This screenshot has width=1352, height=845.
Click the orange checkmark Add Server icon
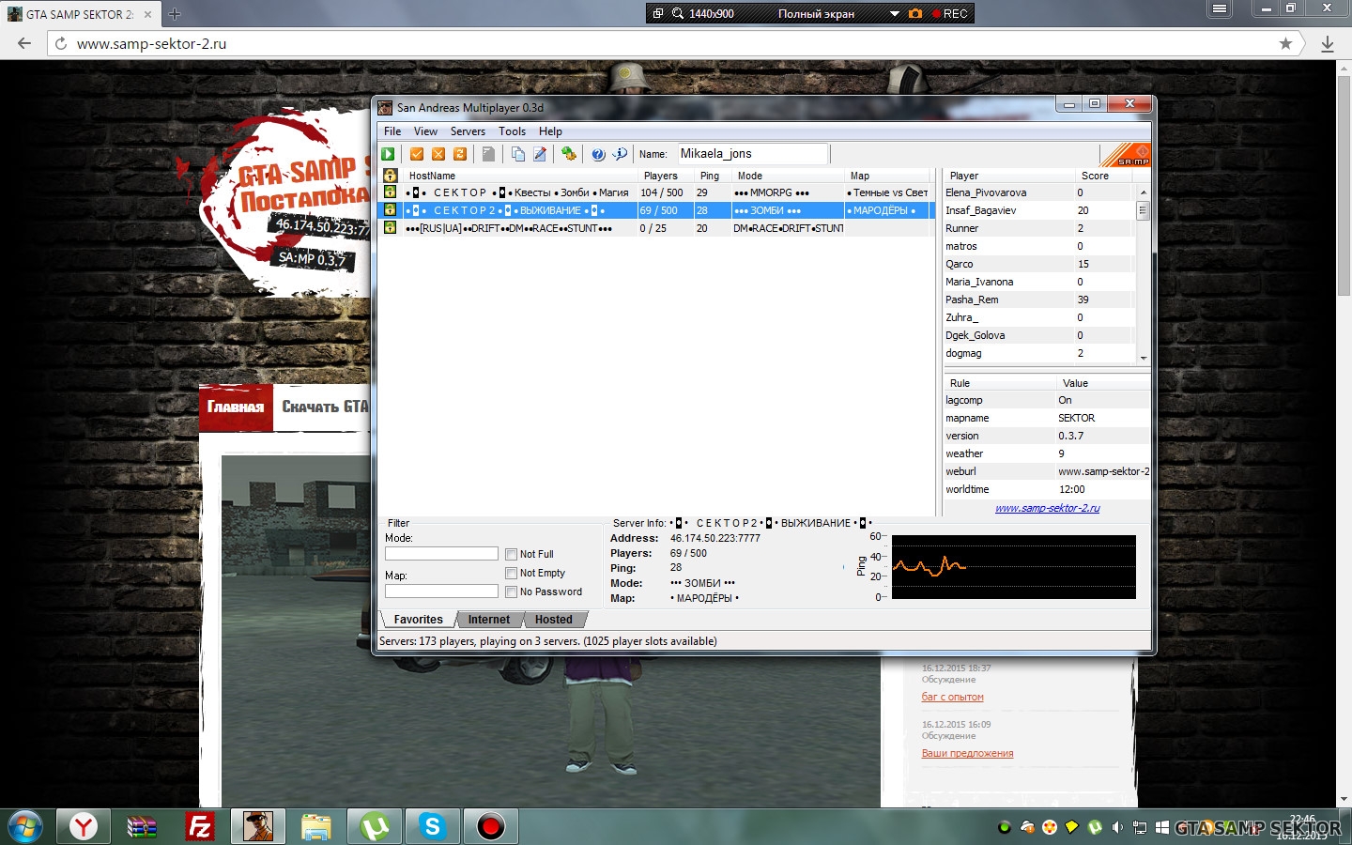point(417,154)
